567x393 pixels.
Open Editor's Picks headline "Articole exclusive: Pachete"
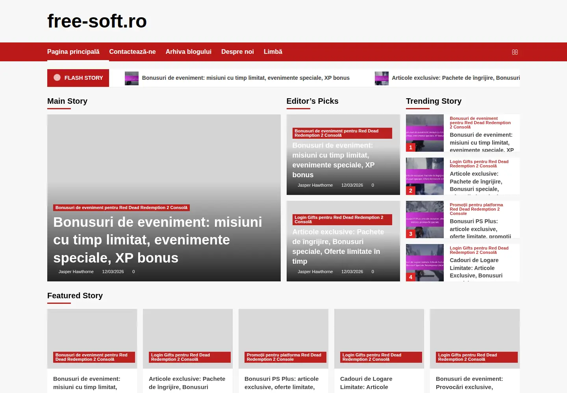[x=338, y=246]
